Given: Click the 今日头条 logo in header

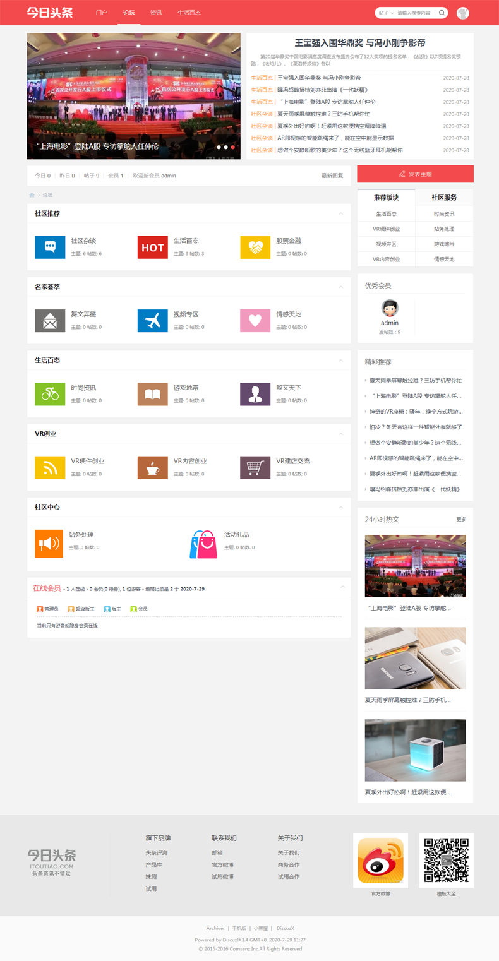Looking at the screenshot, I should click(x=50, y=13).
